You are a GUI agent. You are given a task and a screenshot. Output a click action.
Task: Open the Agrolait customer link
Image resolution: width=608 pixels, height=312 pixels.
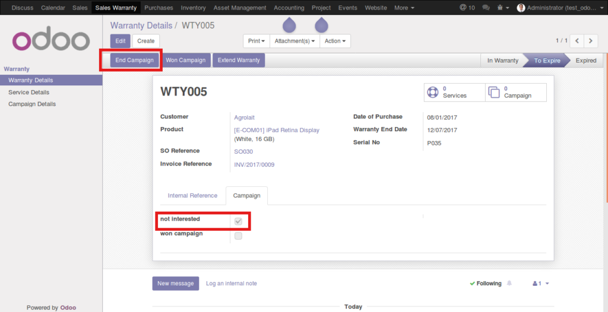244,117
